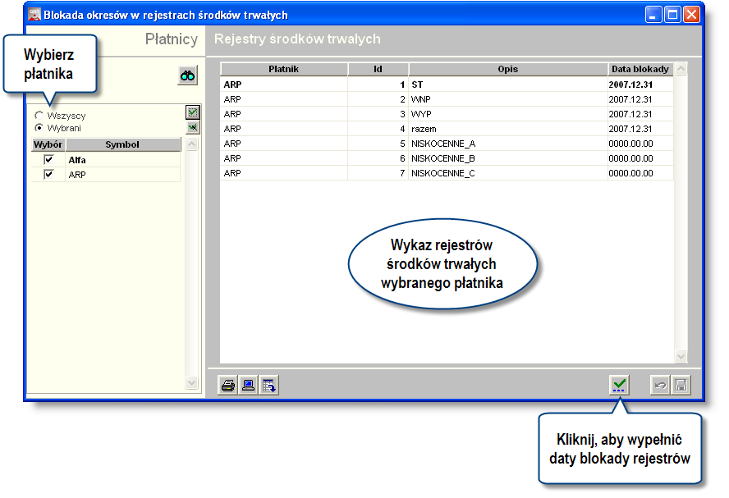
Task: Click the save diskette icon
Action: pyautogui.click(x=681, y=385)
